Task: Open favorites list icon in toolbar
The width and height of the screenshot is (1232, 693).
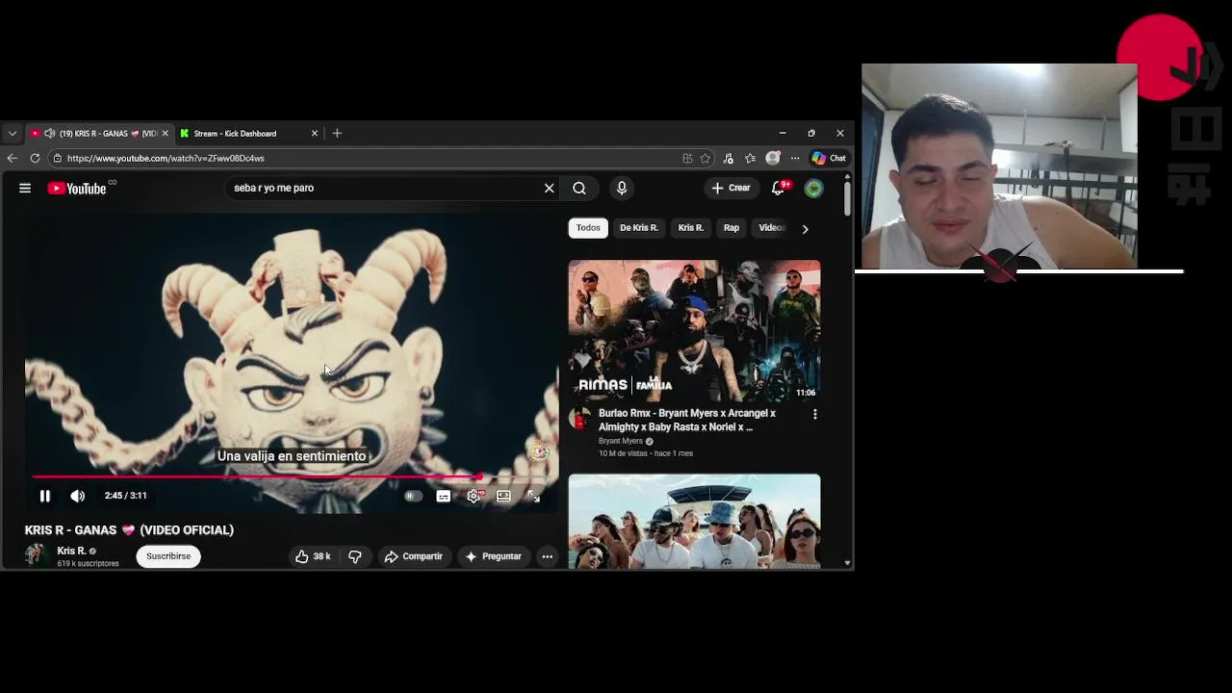Action: coord(750,158)
